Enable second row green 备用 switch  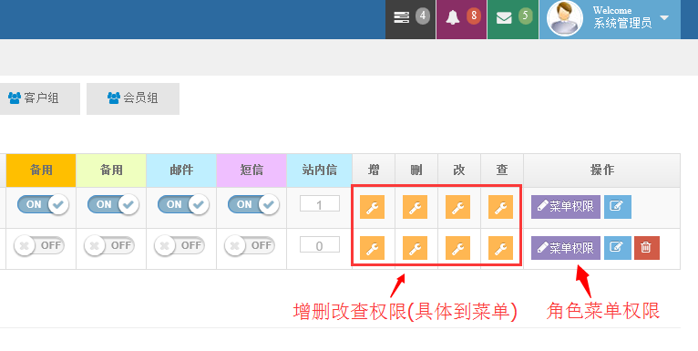tap(109, 245)
